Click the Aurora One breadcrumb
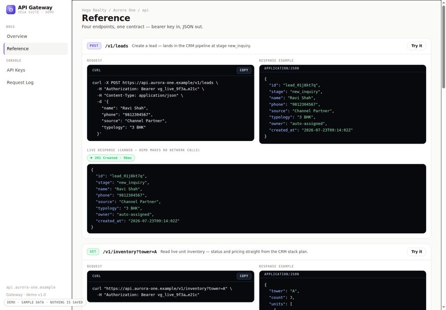446x310 pixels. click(124, 10)
